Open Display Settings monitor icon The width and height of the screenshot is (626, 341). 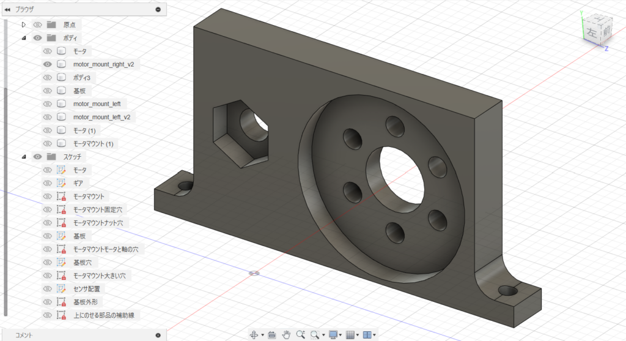(333, 335)
